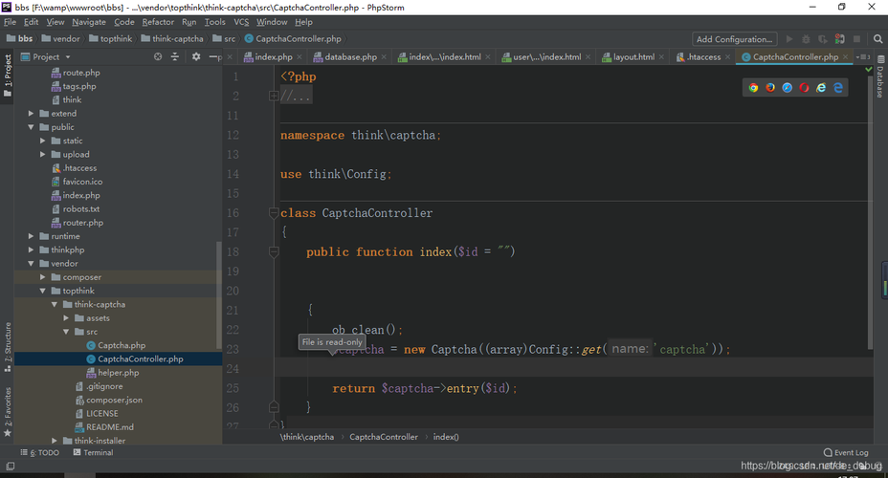Open in Opera browser icon
888x478 pixels.
[x=804, y=88]
